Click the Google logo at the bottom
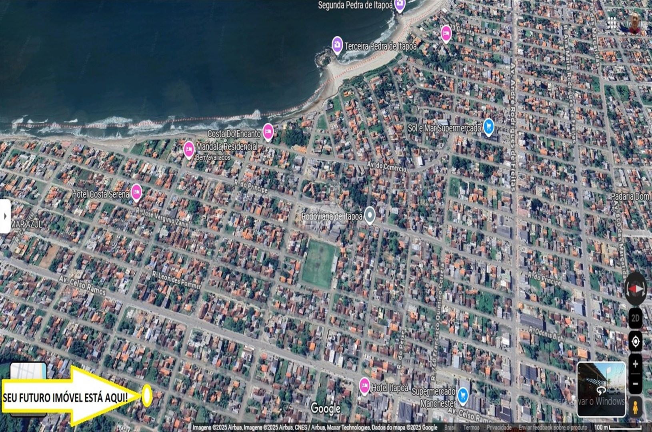Image resolution: width=652 pixels, height=432 pixels. [x=326, y=409]
